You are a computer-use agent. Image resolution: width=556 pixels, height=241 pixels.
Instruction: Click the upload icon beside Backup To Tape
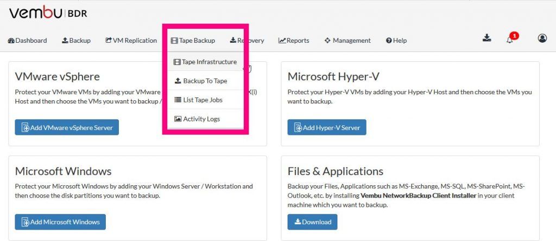coord(178,81)
